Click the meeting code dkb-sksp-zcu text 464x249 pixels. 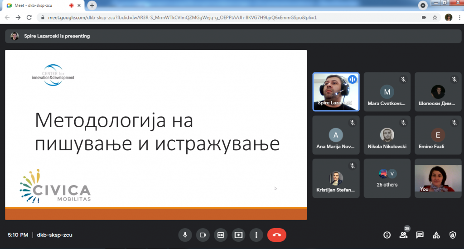(54, 235)
